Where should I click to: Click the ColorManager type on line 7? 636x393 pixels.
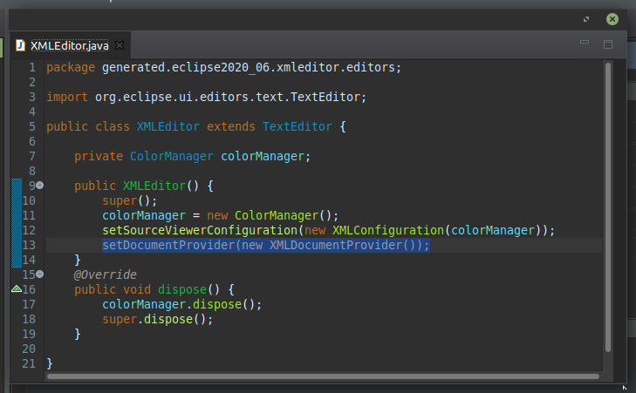point(172,156)
